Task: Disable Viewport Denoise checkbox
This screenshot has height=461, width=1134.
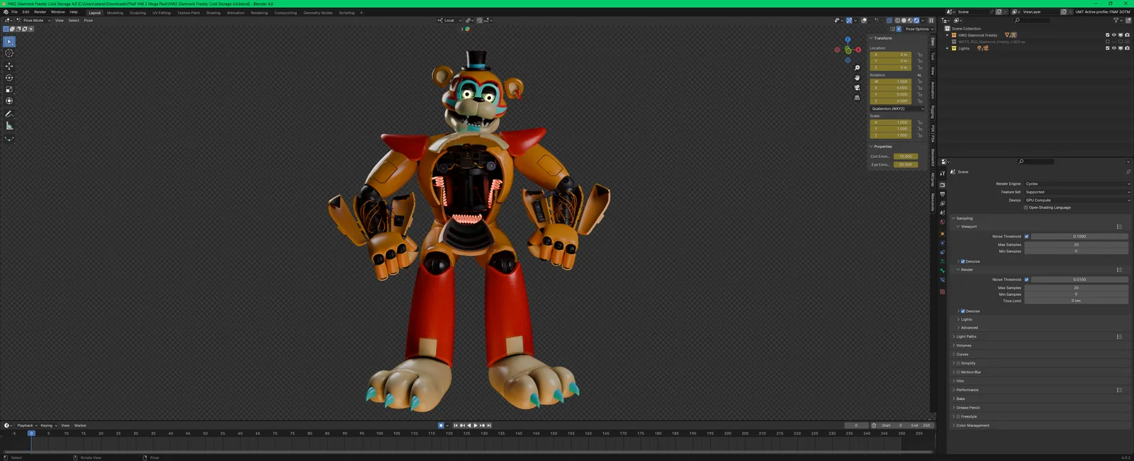Action: pos(963,261)
